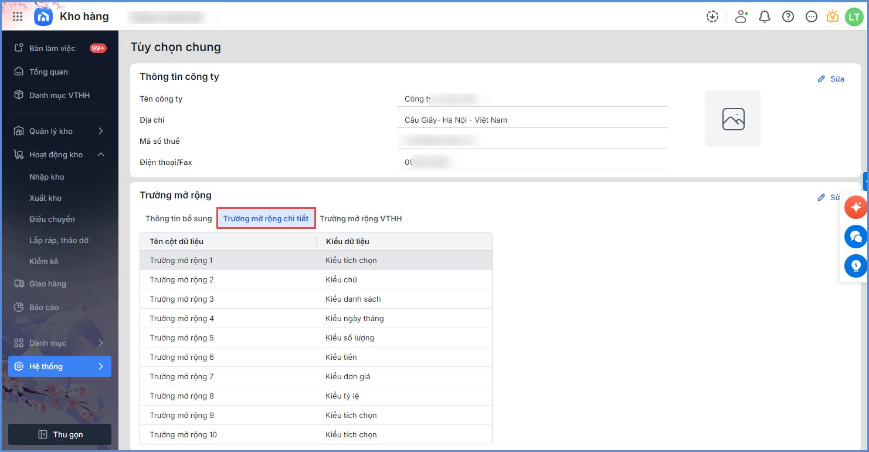Select Trường mở rộng chi tiết tab
Image resolution: width=869 pixels, height=452 pixels.
[x=266, y=218]
